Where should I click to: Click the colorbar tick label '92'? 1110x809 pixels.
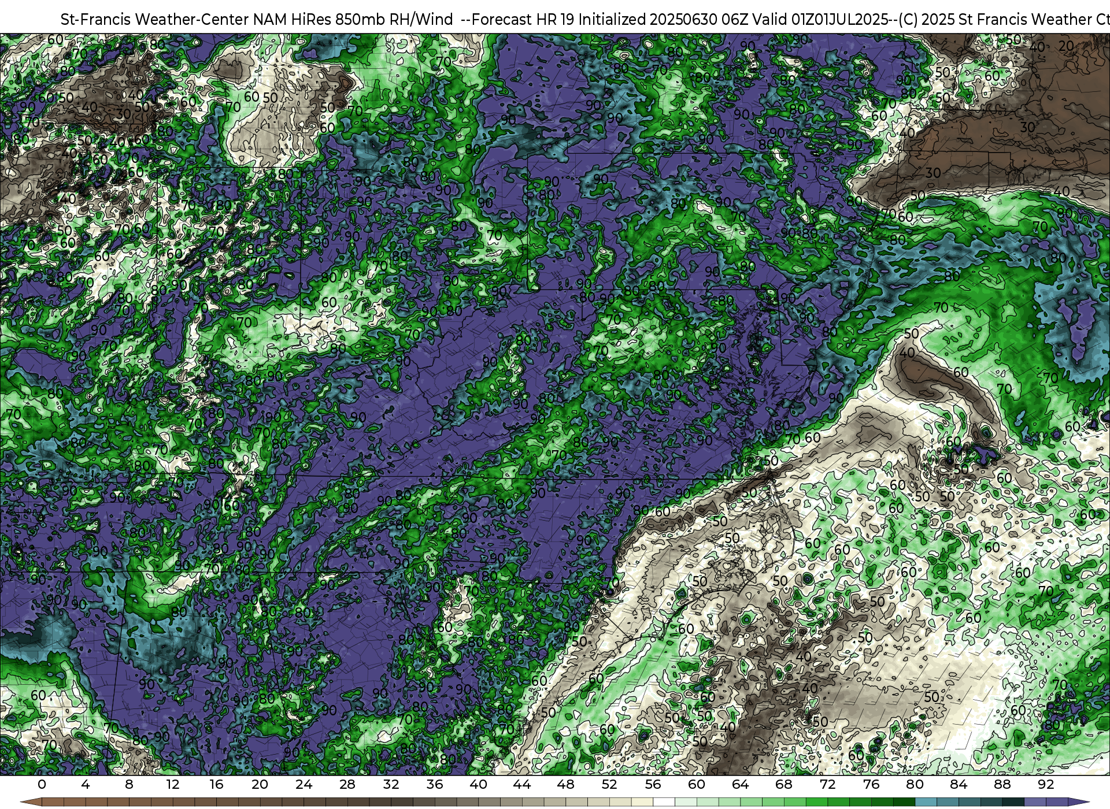tap(1046, 784)
